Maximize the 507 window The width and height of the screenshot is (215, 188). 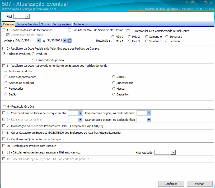(x=205, y=3)
